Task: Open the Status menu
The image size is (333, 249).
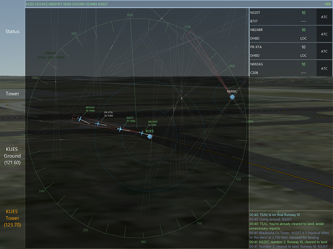Action: pyautogui.click(x=12, y=32)
